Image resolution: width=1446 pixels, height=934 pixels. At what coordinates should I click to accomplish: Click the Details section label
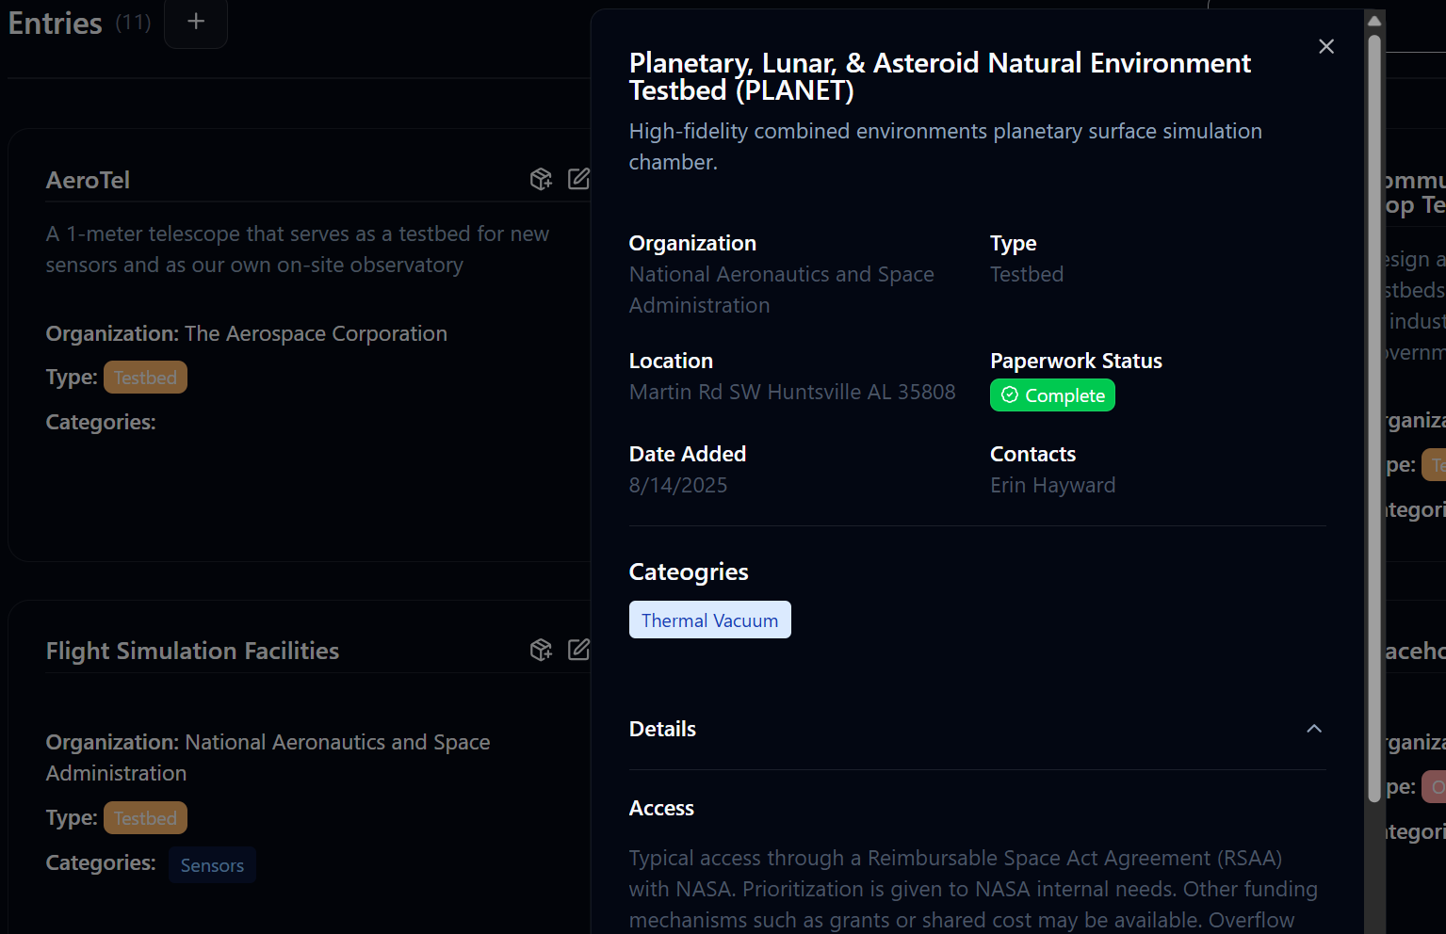tap(662, 729)
